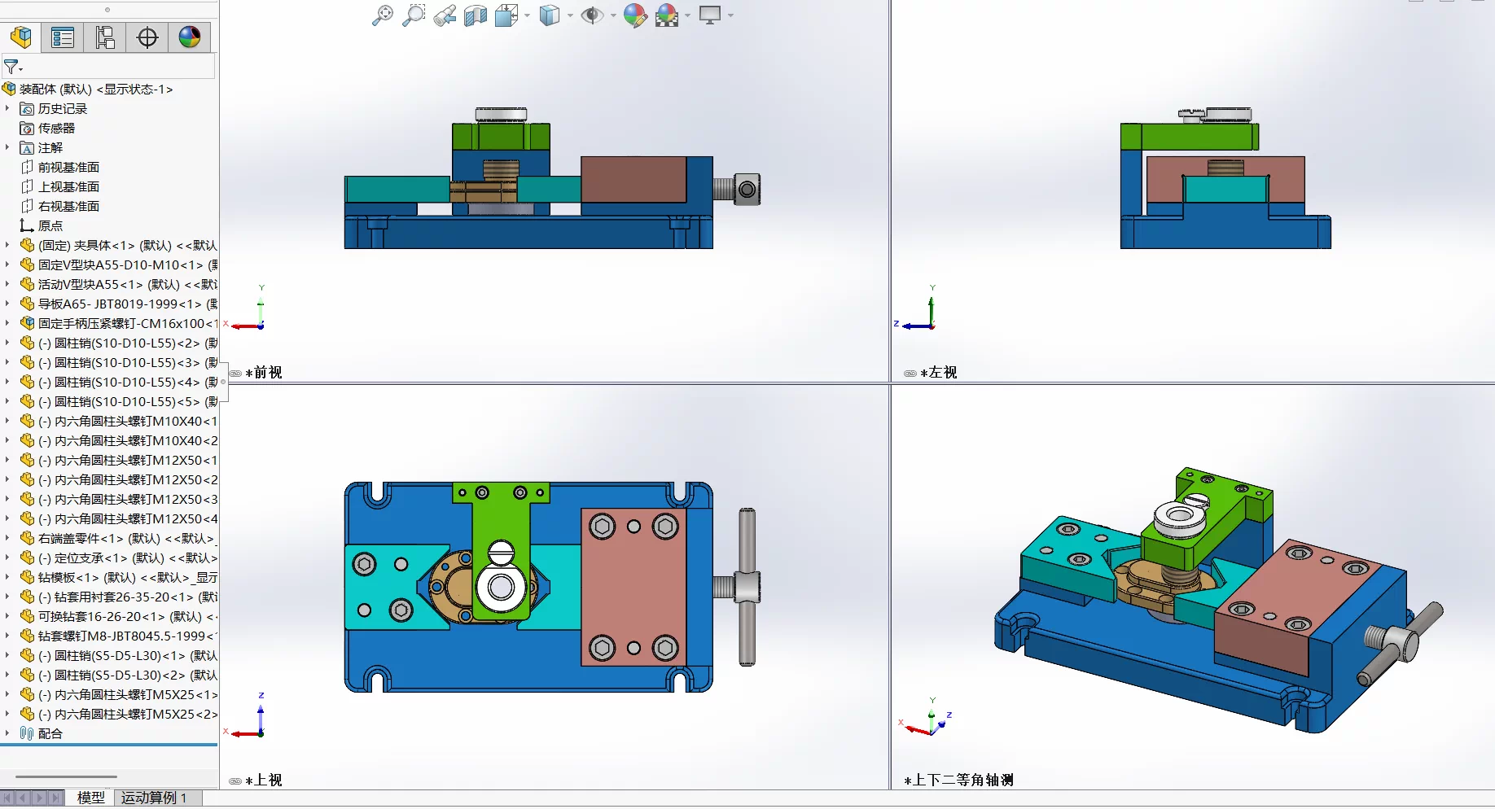Open the View Orientation dropdown arrow
Viewport: 1495px width, 809px height.
pyautogui.click(x=528, y=15)
